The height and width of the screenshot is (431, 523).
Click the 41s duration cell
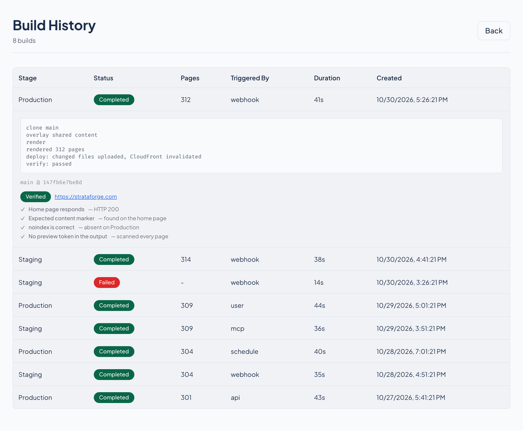click(x=319, y=100)
